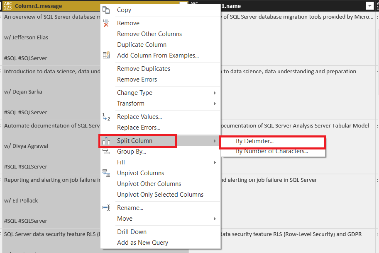
Task: Select Remove Duplicates from the context menu
Action: (x=144, y=69)
